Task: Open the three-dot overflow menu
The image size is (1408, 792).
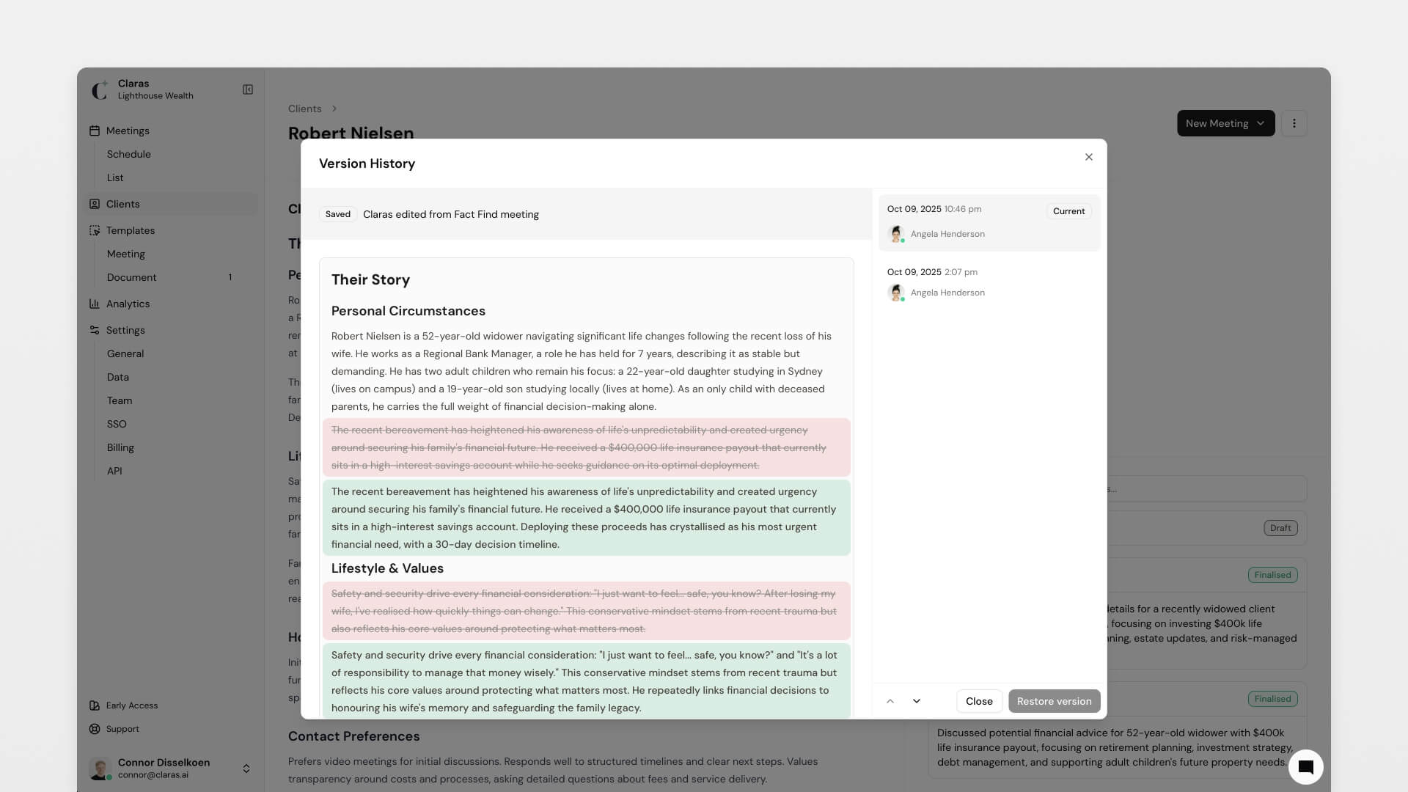Action: tap(1294, 123)
